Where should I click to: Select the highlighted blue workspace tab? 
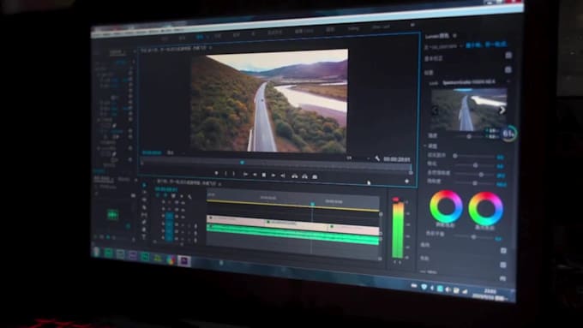(200, 37)
